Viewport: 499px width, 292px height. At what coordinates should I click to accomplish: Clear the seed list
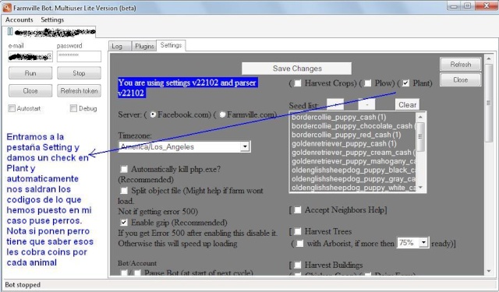click(407, 105)
